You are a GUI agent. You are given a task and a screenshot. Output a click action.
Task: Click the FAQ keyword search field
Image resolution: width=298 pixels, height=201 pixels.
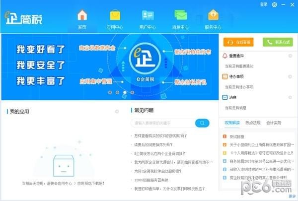(x=162, y=123)
